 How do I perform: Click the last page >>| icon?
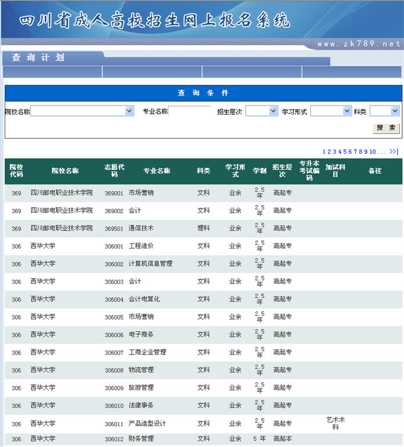(394, 151)
